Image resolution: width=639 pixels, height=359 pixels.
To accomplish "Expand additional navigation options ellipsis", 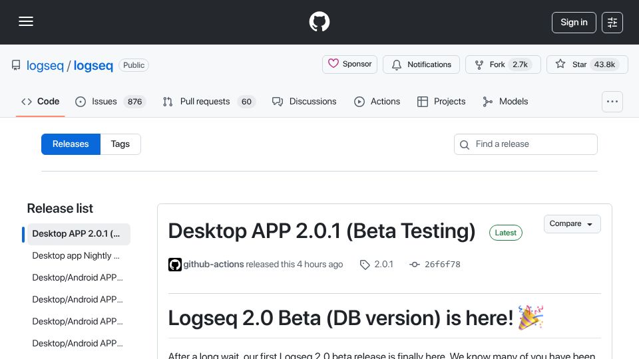I will coord(612,102).
